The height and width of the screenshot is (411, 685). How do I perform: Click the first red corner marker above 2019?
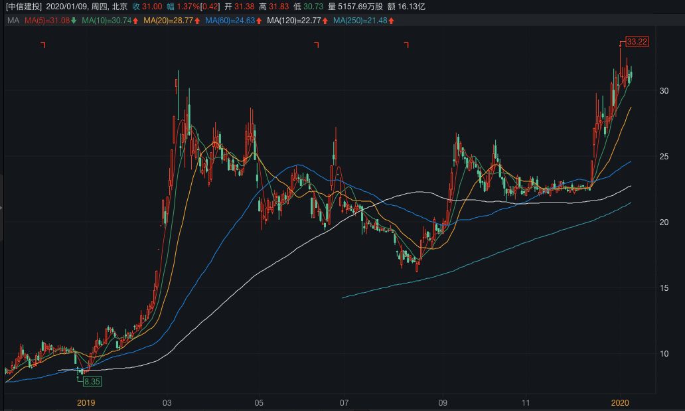tap(42, 44)
